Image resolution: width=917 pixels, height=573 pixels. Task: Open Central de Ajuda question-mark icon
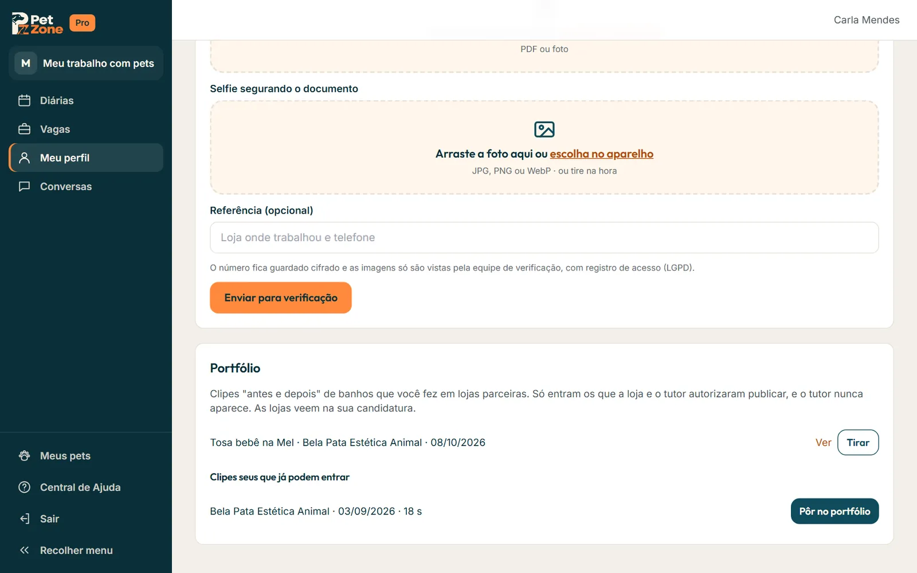coord(24,487)
